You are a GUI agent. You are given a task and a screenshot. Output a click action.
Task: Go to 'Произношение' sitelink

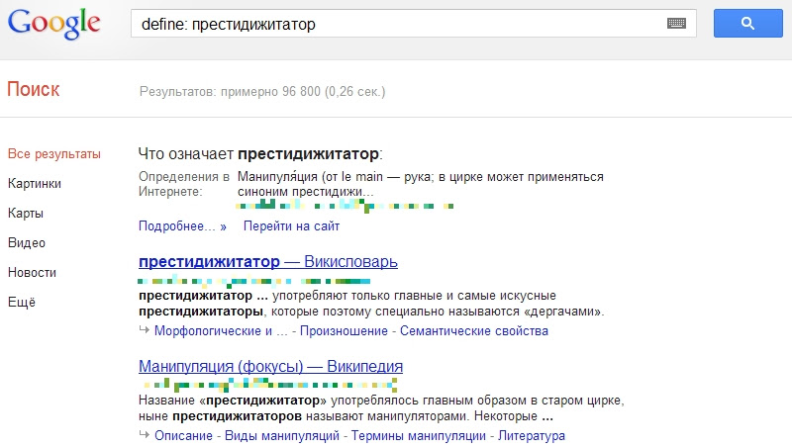tap(344, 331)
